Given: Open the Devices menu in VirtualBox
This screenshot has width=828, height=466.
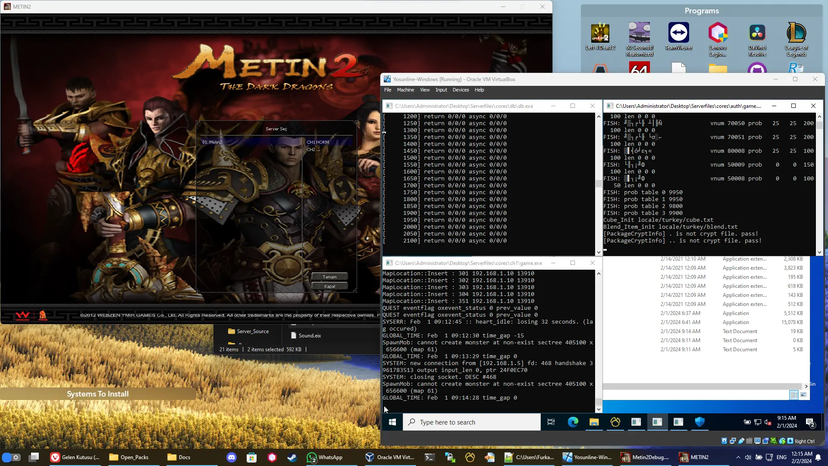Looking at the screenshot, I should coord(460,90).
